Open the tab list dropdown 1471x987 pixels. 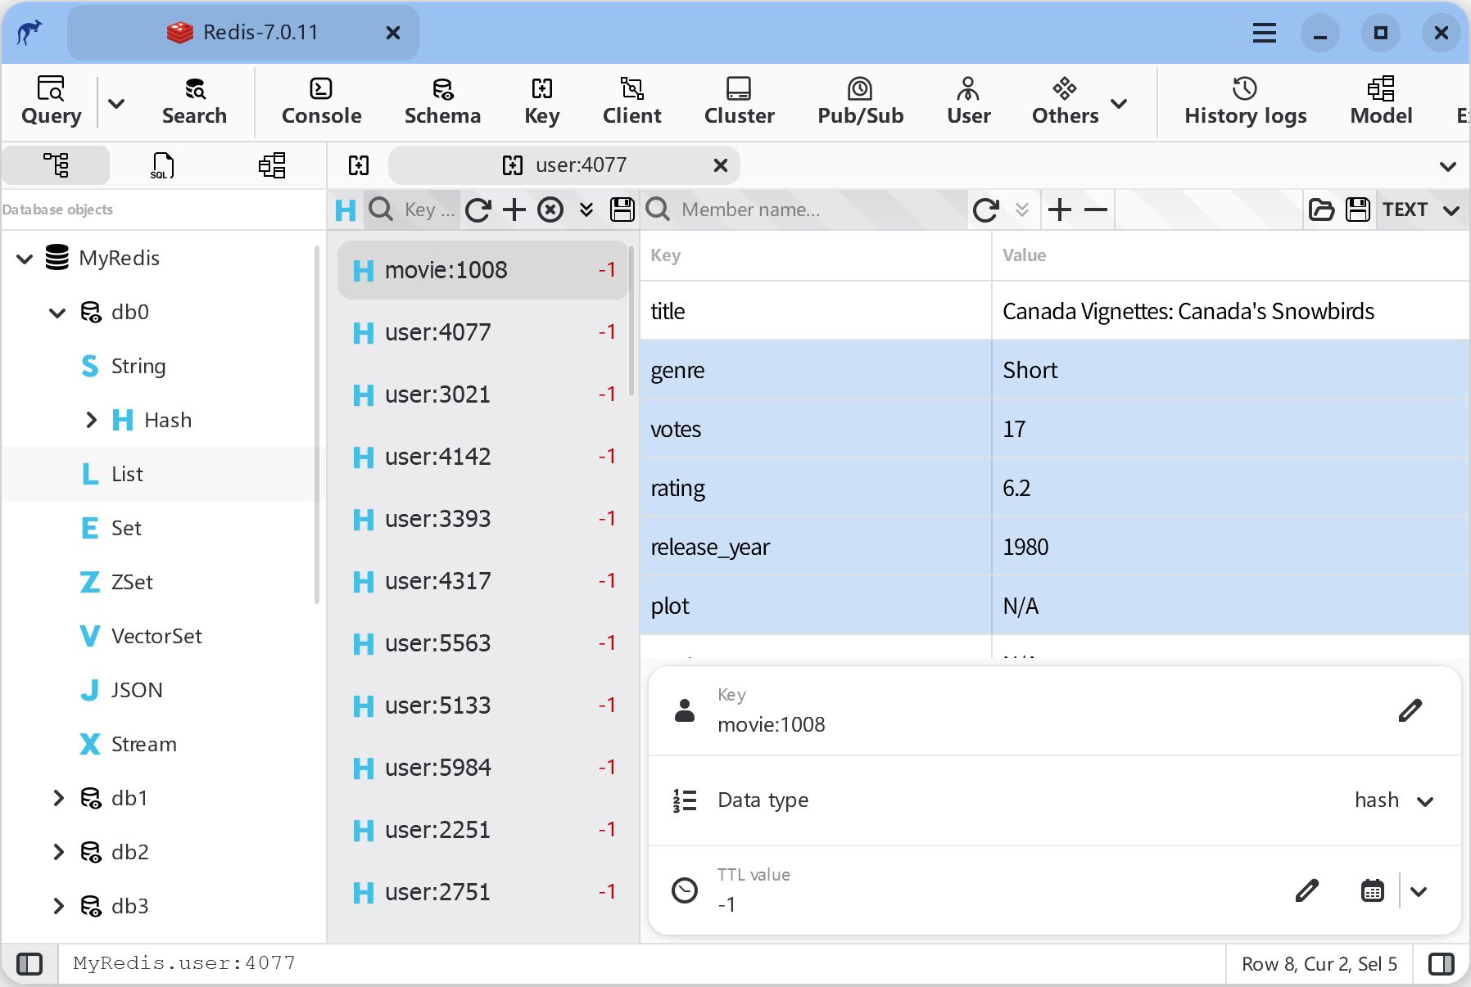1447,166
